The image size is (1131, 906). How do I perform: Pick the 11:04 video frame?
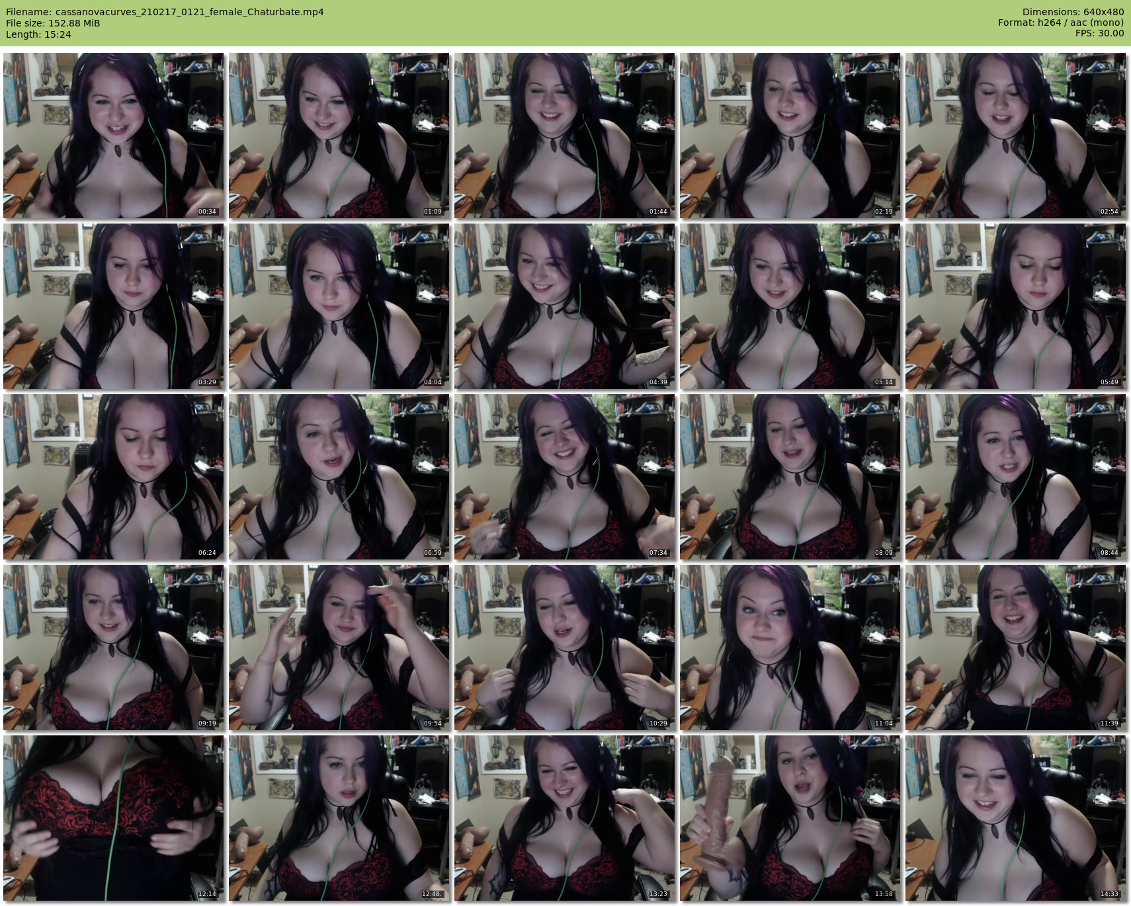point(790,647)
